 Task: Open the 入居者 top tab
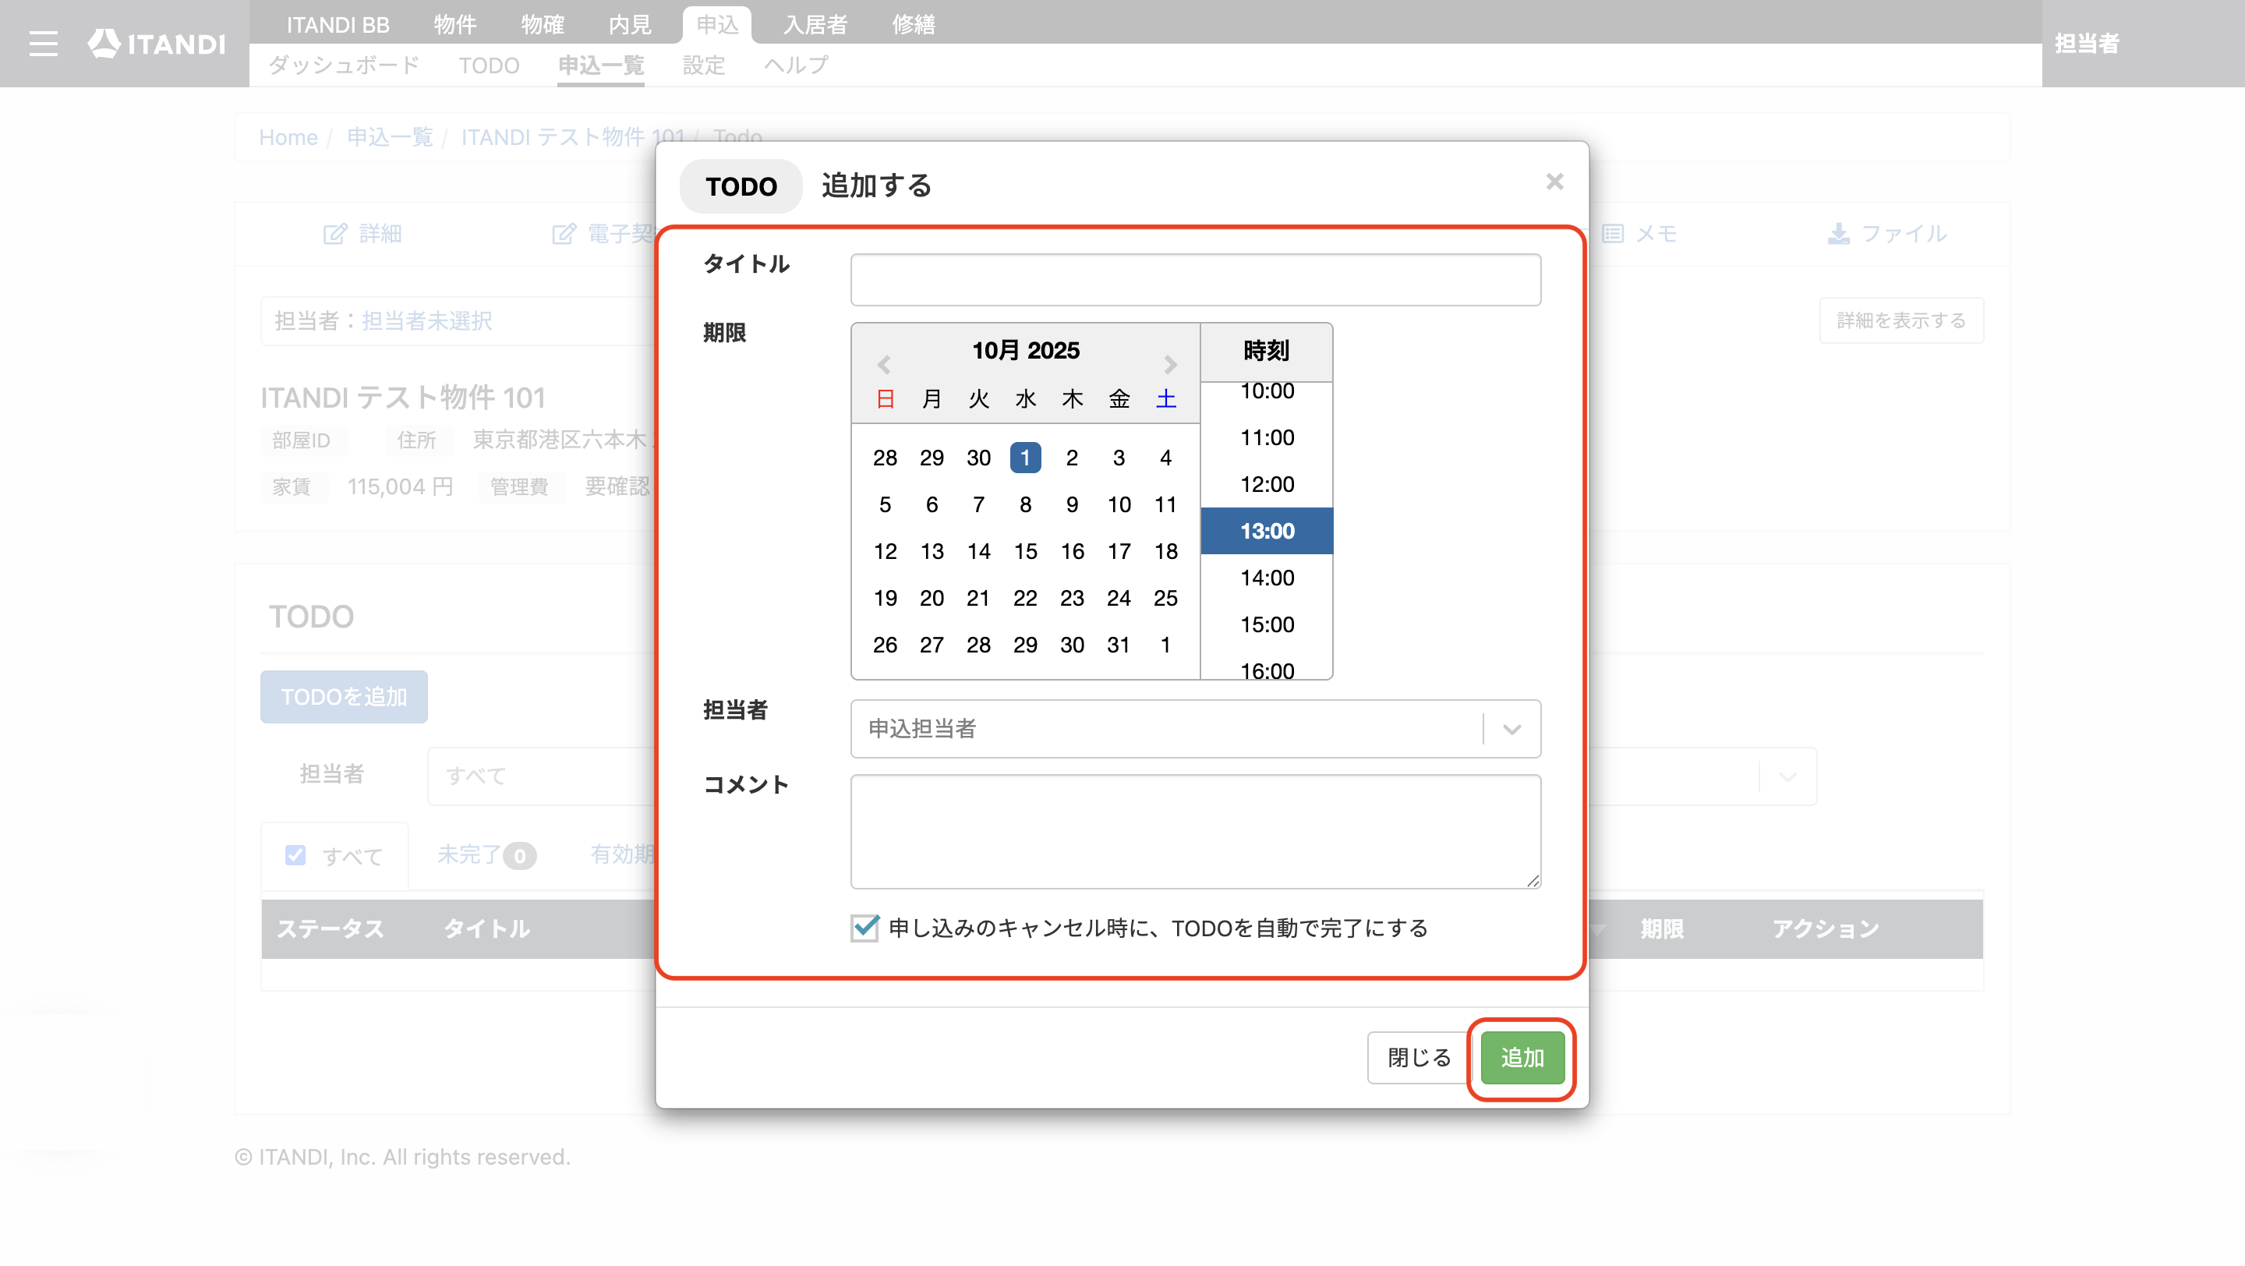(815, 24)
